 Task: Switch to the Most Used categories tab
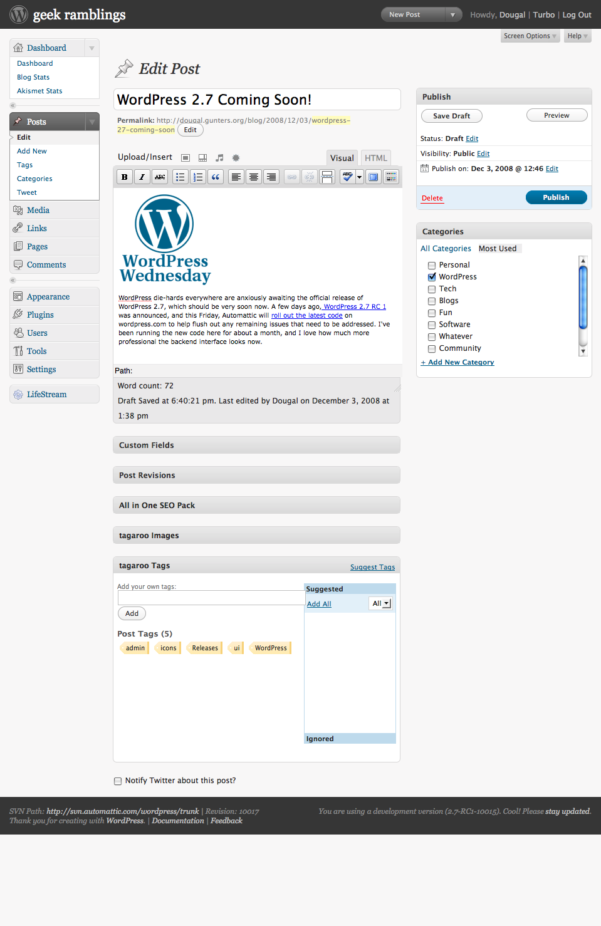pos(498,249)
